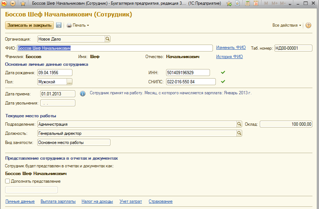Click the green checkmark beside ИНН
This screenshot has height=209, width=319.
223,72
